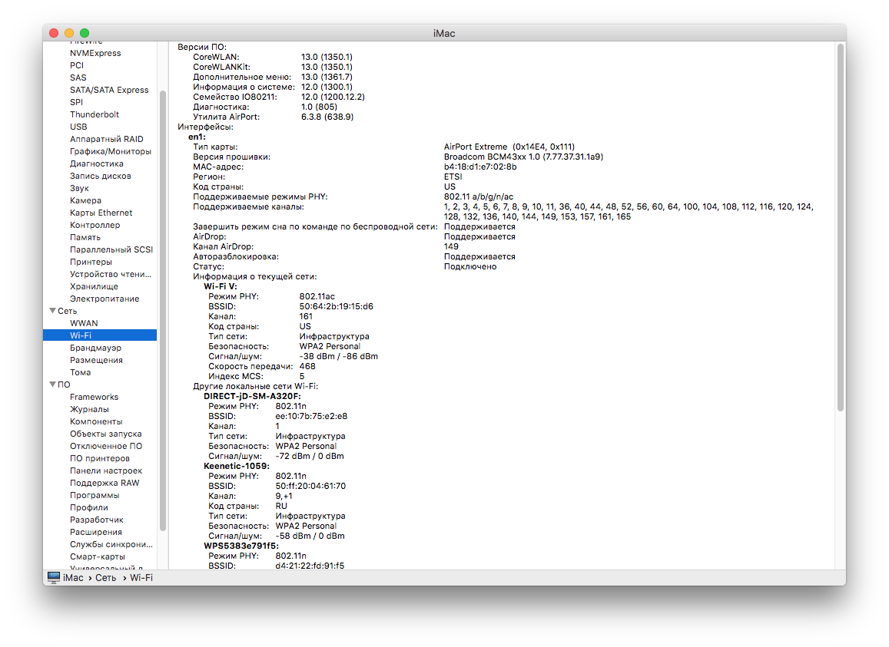Select NVMExpress in the sidebar
The image size is (889, 647).
[95, 53]
